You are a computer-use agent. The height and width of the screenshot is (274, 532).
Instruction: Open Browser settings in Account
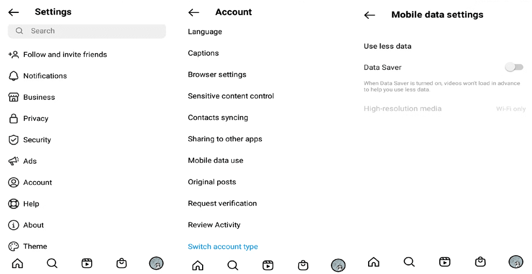[217, 75]
